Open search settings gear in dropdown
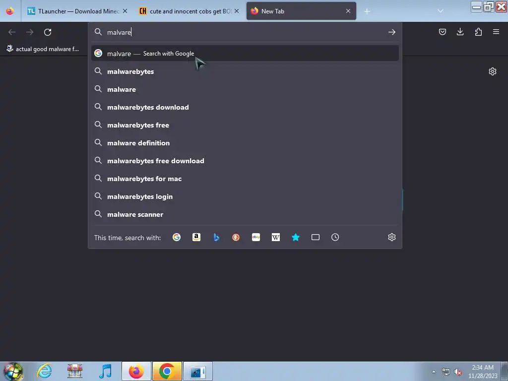This screenshot has width=508, height=381. pyautogui.click(x=392, y=237)
